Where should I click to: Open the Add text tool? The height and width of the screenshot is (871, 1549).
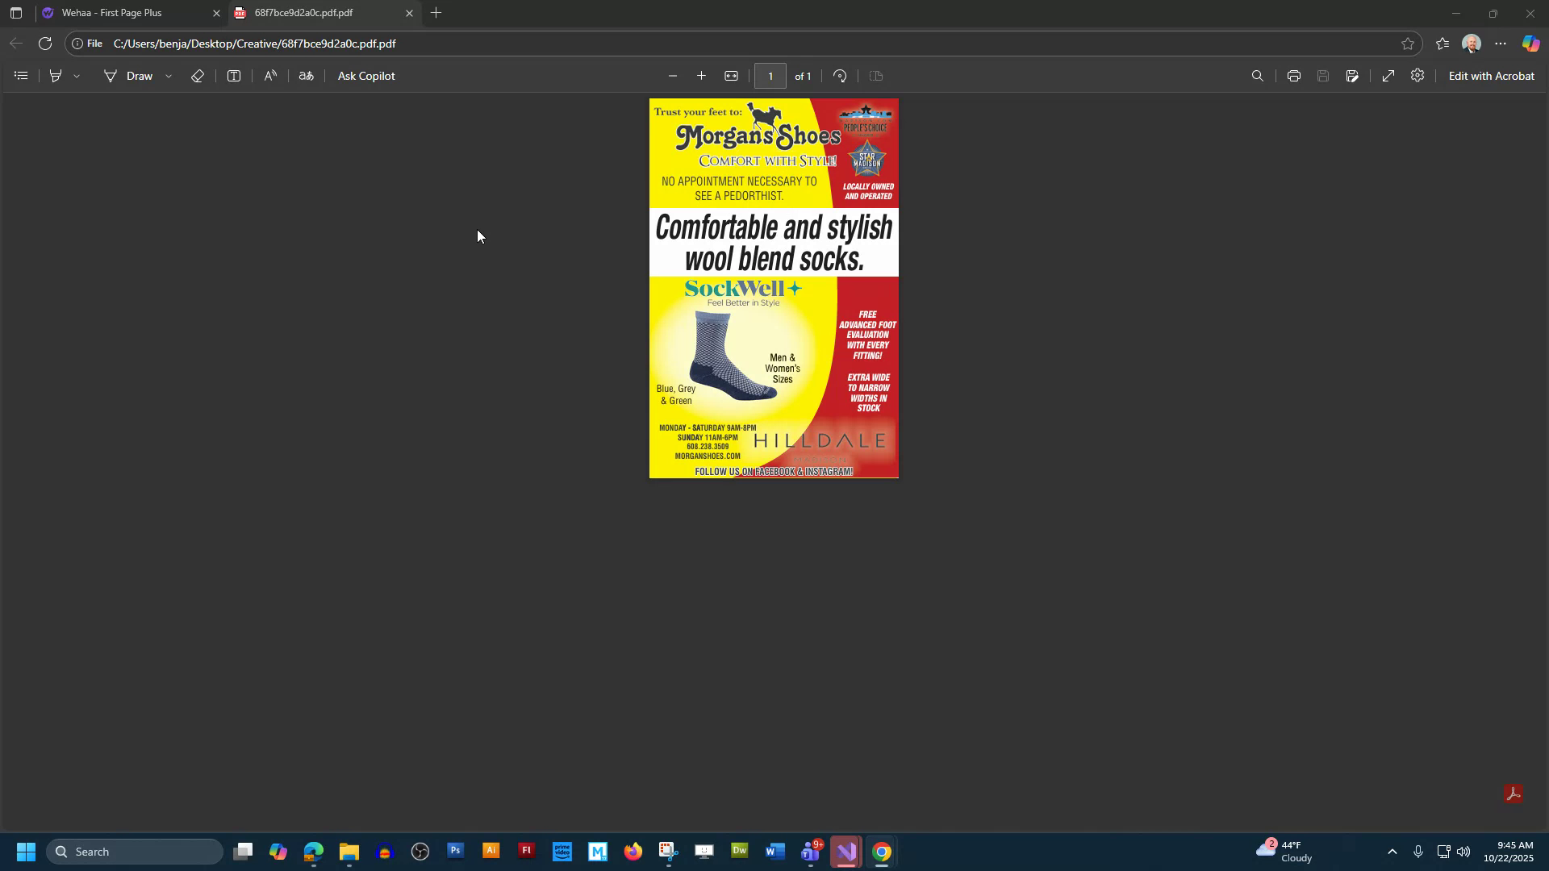(x=233, y=75)
